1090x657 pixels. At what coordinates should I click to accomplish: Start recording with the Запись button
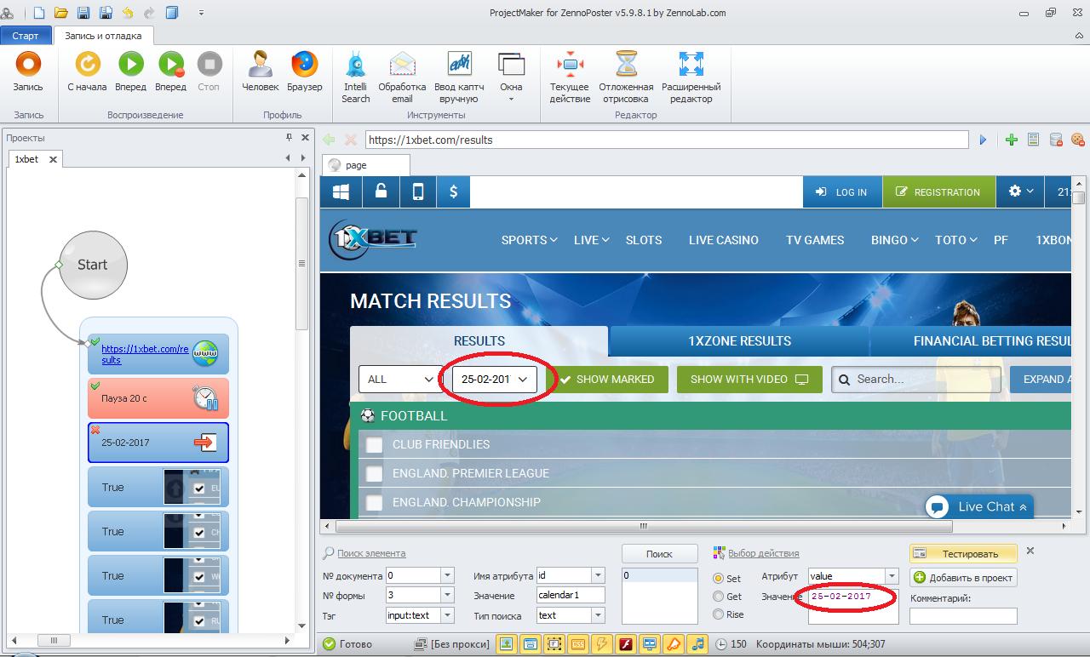pos(28,71)
